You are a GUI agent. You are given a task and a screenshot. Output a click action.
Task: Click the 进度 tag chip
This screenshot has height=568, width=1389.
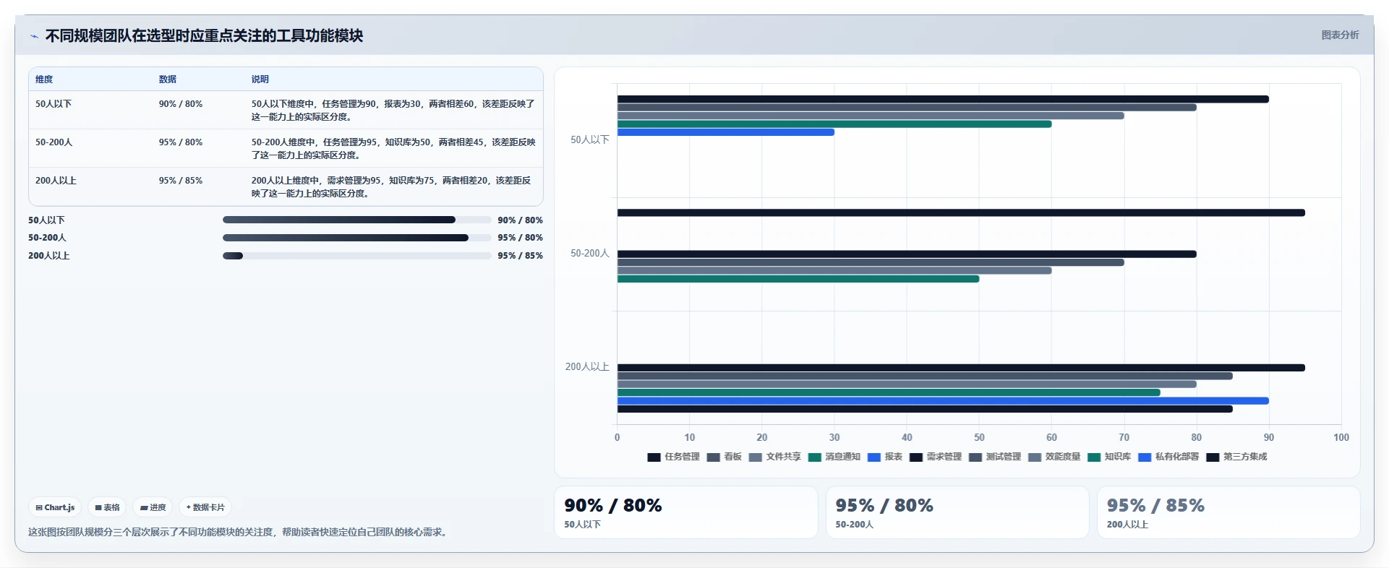pyautogui.click(x=153, y=507)
